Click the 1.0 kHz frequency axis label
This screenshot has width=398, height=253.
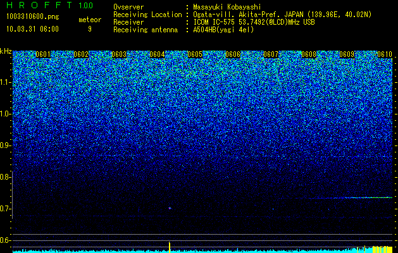(x=4, y=114)
